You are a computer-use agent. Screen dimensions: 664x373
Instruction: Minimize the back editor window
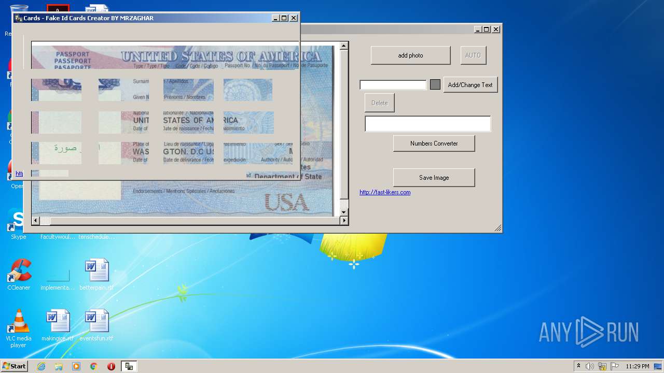tap(478, 30)
